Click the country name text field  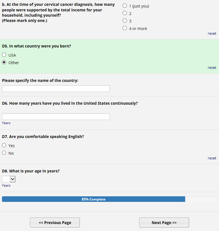pos(56,89)
